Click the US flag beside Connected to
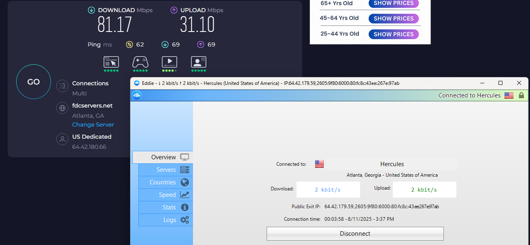530x245 pixels. tap(320, 164)
